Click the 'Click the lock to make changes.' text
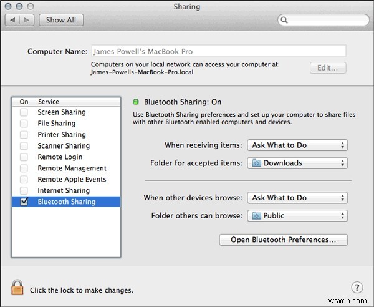Image resolution: width=374 pixels, height=307 pixels. pyautogui.click(x=82, y=290)
